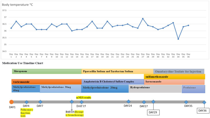The height and width of the screenshot is (118, 210).
Task: Select the Day 9 temperature data point
Action: click(51, 24)
